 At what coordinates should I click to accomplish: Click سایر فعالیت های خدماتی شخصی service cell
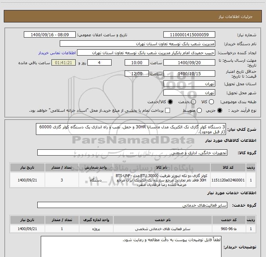click(x=162, y=229)
